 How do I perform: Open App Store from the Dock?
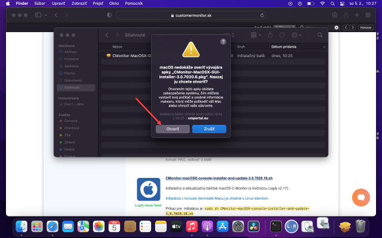223,227
